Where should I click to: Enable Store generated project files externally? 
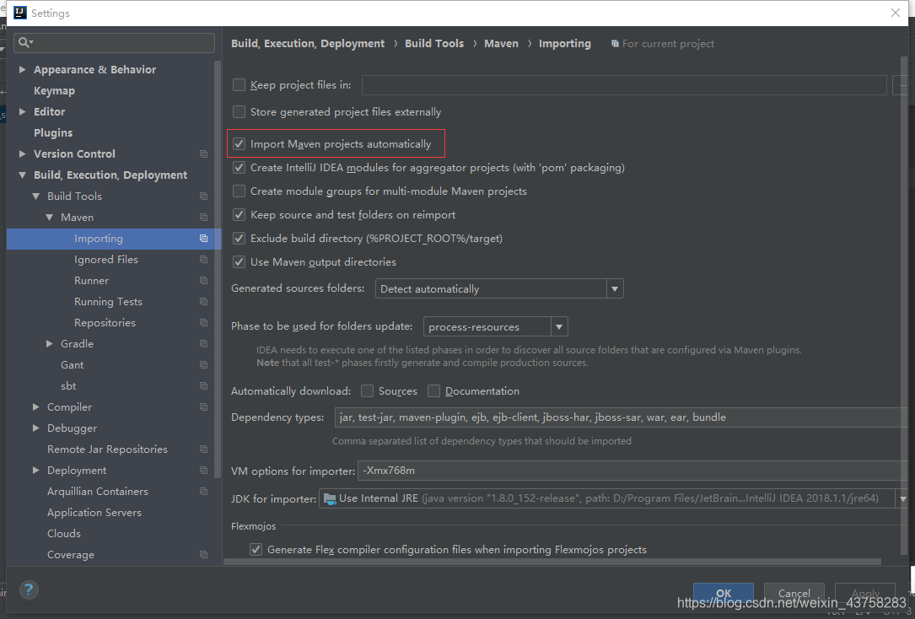(x=239, y=111)
